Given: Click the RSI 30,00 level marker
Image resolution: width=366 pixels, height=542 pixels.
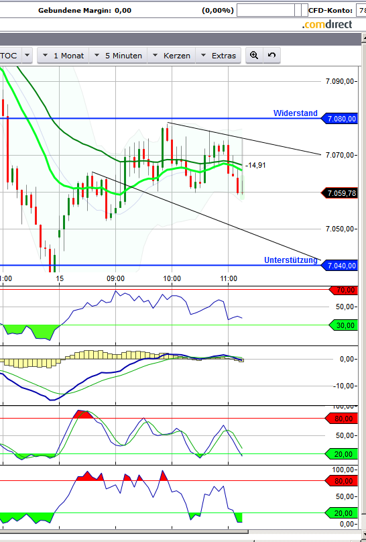Looking at the screenshot, I should (x=344, y=325).
